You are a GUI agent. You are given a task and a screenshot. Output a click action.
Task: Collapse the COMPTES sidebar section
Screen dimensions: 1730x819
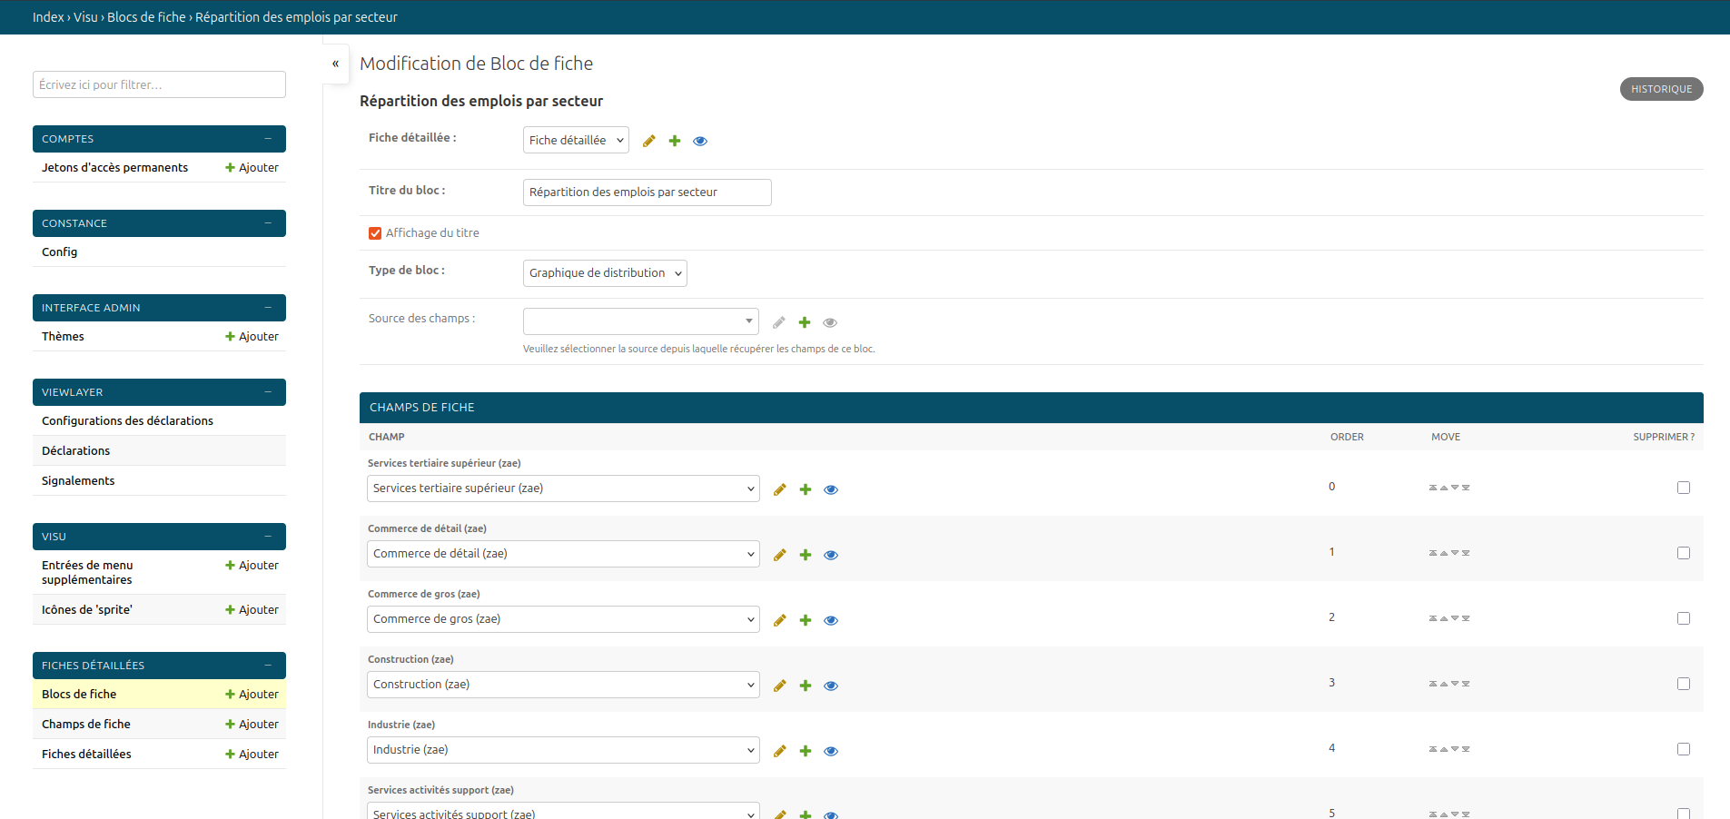pos(268,139)
